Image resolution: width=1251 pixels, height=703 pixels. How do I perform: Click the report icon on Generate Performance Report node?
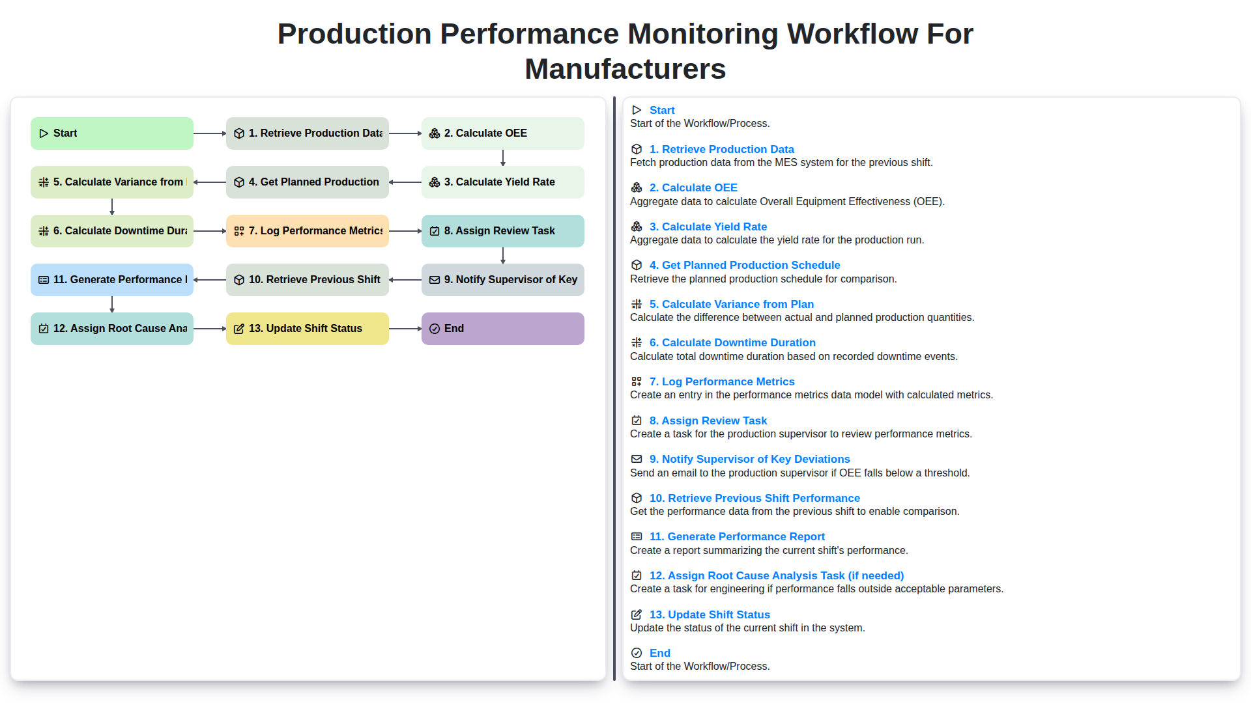click(44, 279)
